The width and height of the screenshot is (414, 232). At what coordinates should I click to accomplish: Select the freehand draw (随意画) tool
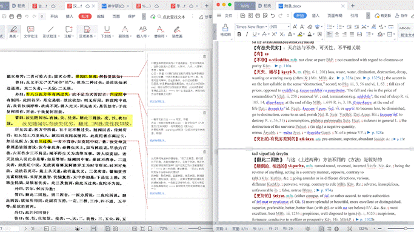pos(177,31)
